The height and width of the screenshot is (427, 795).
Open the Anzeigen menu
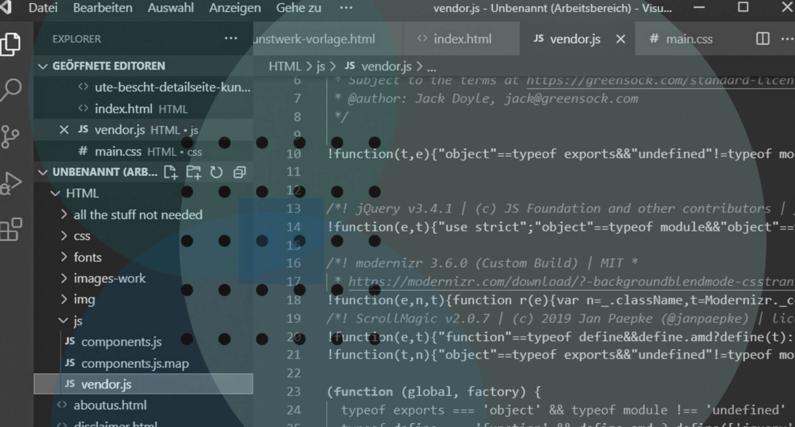[235, 7]
